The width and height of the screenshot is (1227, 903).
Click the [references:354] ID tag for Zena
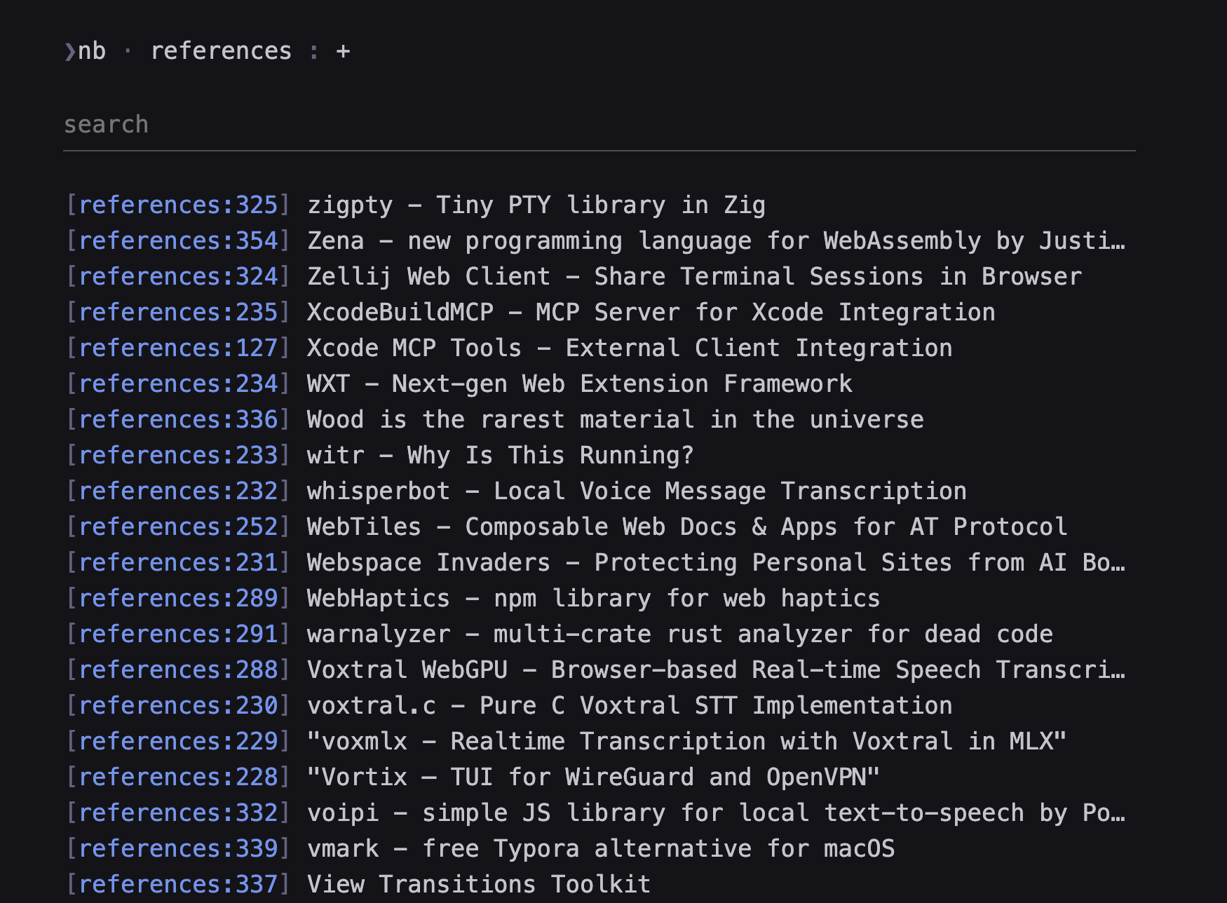coord(177,240)
